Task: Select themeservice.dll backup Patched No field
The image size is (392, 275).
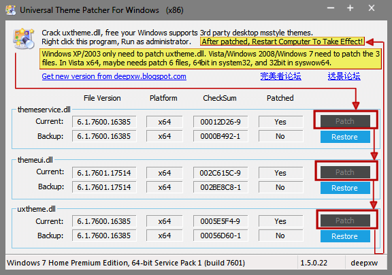Action: [280, 136]
